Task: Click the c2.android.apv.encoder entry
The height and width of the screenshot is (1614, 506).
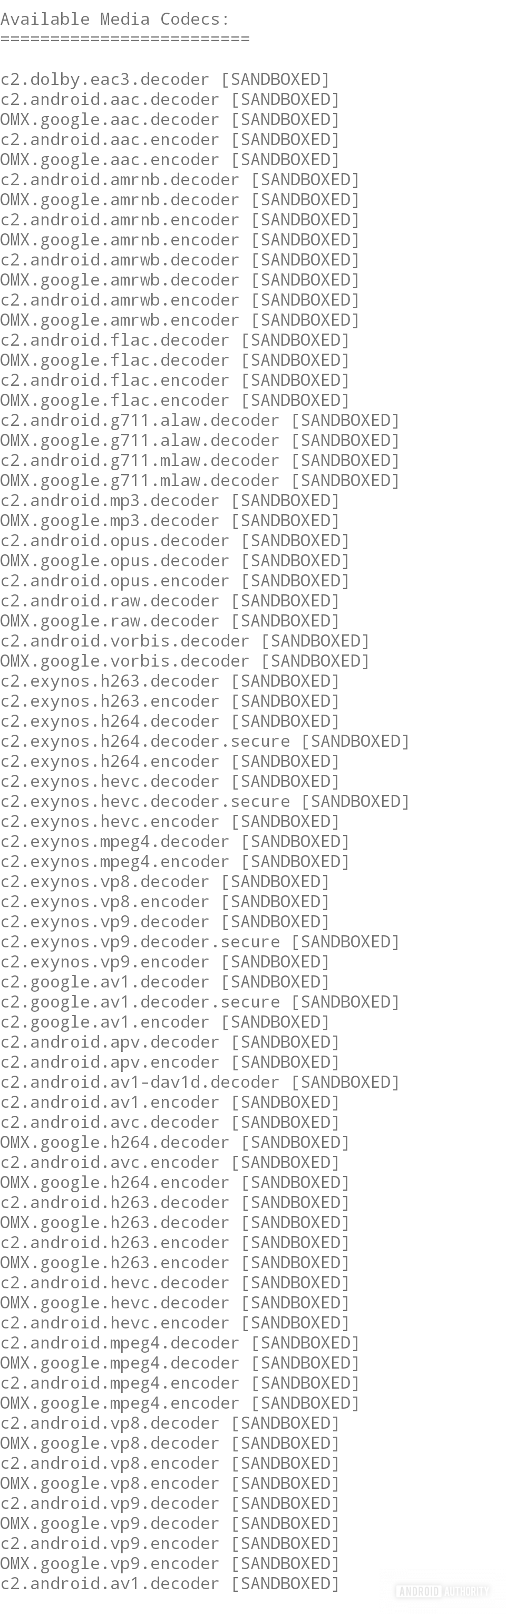Action: coord(170,1062)
